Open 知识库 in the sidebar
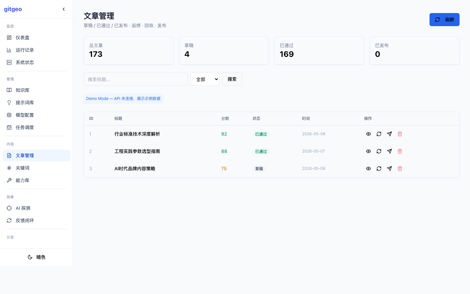470x294 pixels. tap(36, 90)
